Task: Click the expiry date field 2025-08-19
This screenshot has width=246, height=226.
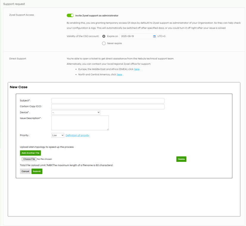Action: [x=136, y=36]
